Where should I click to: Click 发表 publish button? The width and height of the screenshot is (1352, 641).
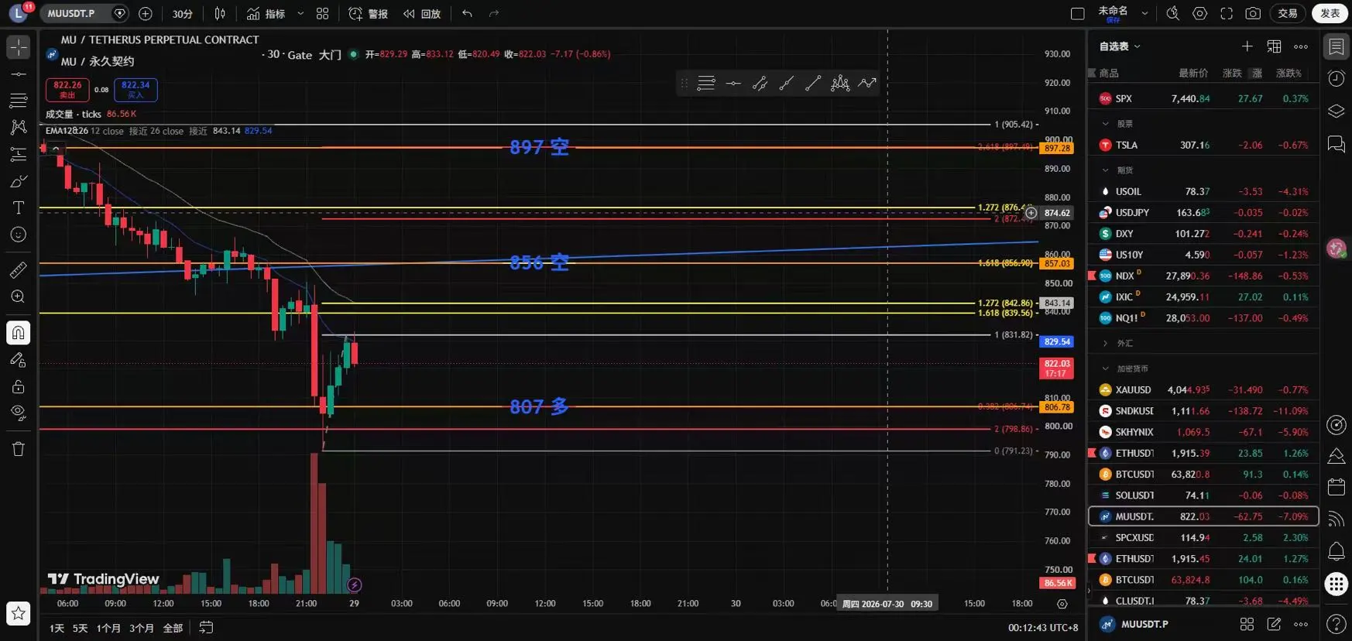[1330, 13]
